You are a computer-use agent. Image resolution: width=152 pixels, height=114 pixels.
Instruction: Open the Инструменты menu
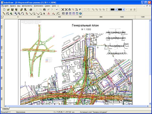click(x=27, y=5)
